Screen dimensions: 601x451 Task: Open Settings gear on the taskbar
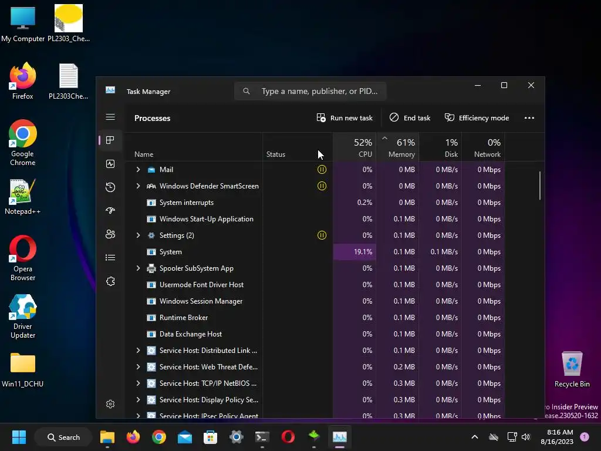pos(237,437)
